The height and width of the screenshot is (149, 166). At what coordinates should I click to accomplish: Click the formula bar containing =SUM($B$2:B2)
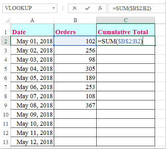137,8
